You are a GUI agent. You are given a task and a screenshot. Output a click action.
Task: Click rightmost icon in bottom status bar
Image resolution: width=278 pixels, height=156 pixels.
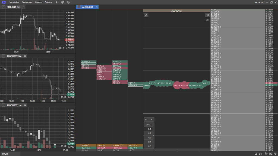pos(275,154)
